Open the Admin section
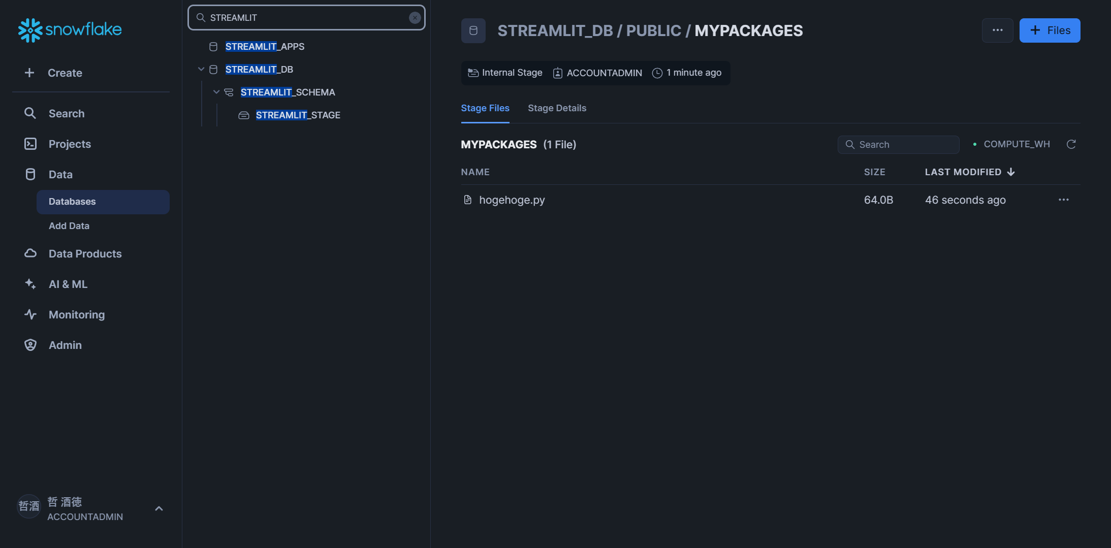This screenshot has height=548, width=1111. [x=65, y=345]
